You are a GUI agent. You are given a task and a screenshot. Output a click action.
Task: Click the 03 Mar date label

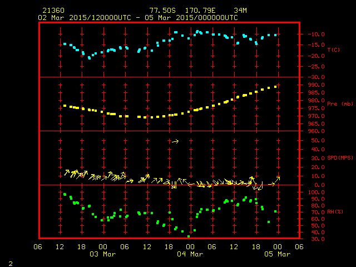coord(103,254)
